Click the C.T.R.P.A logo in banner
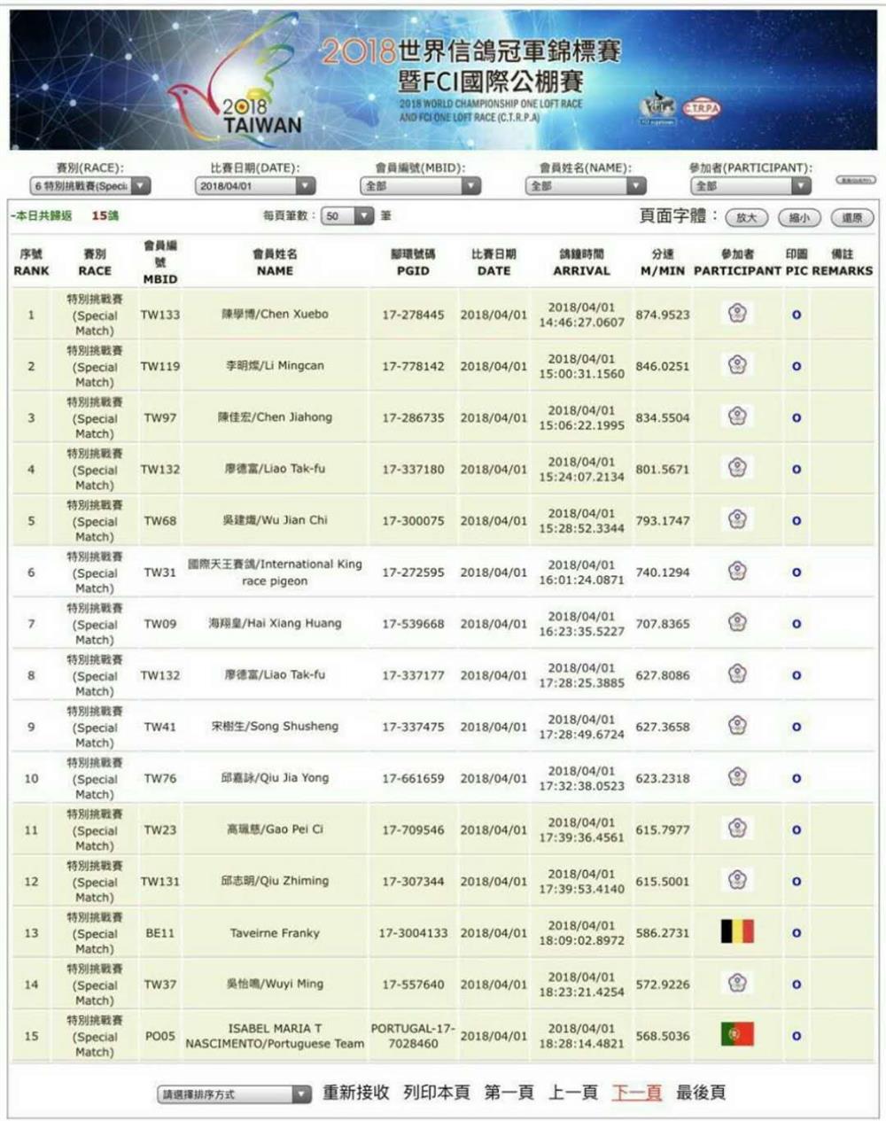 pyautogui.click(x=701, y=109)
